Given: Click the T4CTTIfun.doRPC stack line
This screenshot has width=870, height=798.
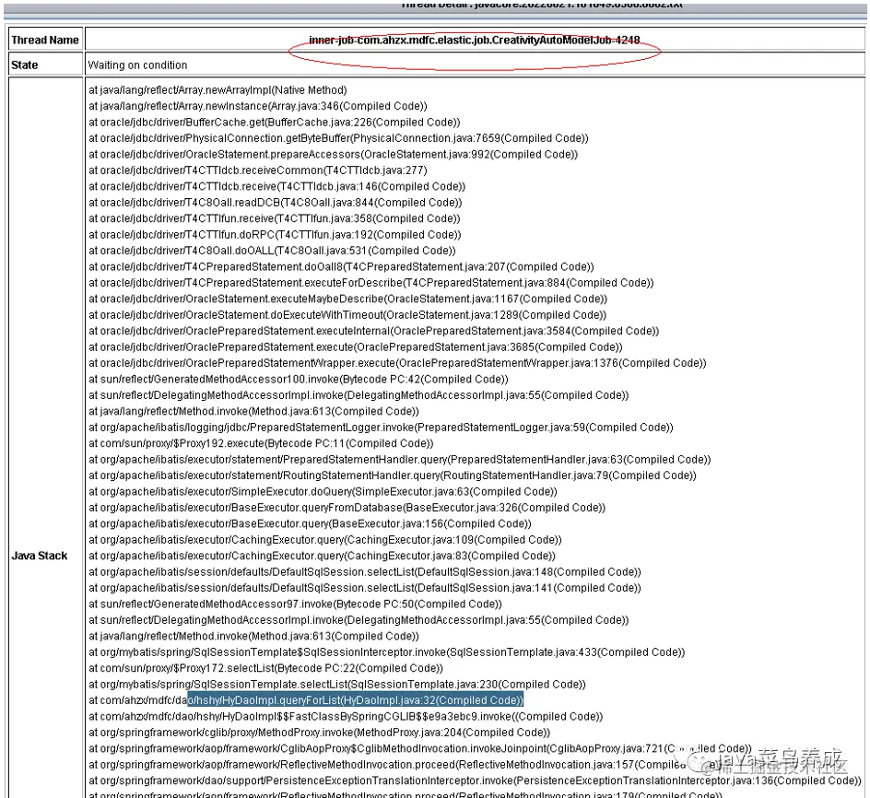Looking at the screenshot, I should tap(276, 235).
